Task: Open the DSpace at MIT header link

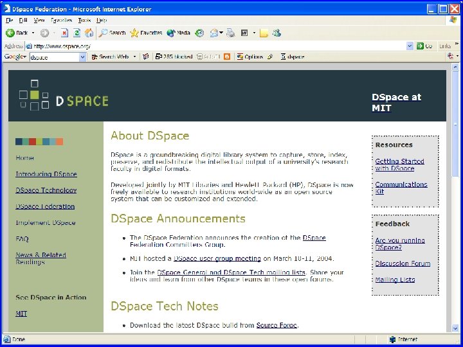Action: [396, 102]
